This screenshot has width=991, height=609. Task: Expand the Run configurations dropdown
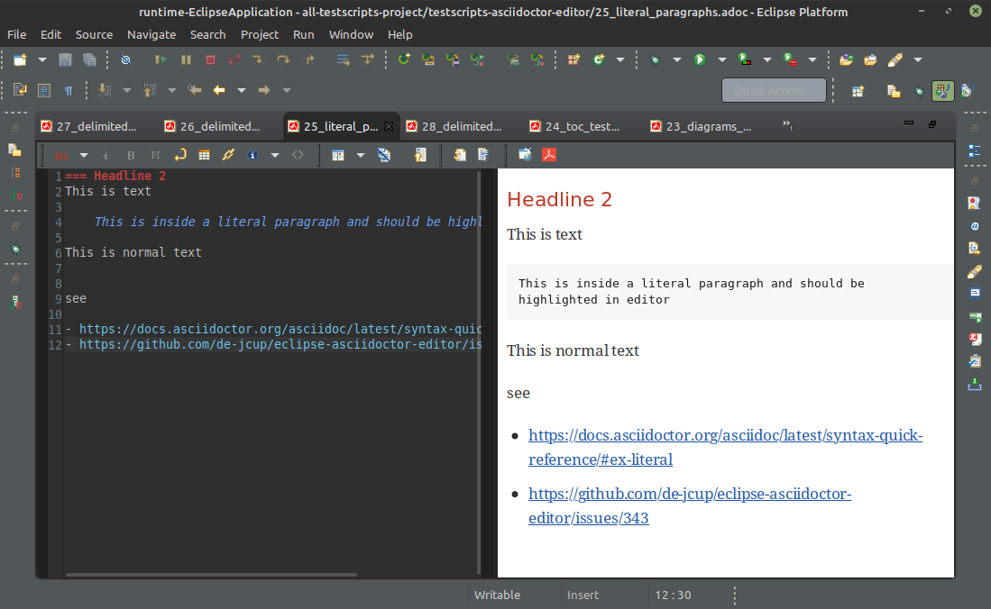[721, 59]
